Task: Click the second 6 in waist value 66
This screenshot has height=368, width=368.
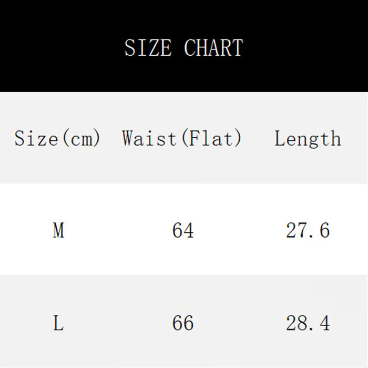Action: point(189,323)
